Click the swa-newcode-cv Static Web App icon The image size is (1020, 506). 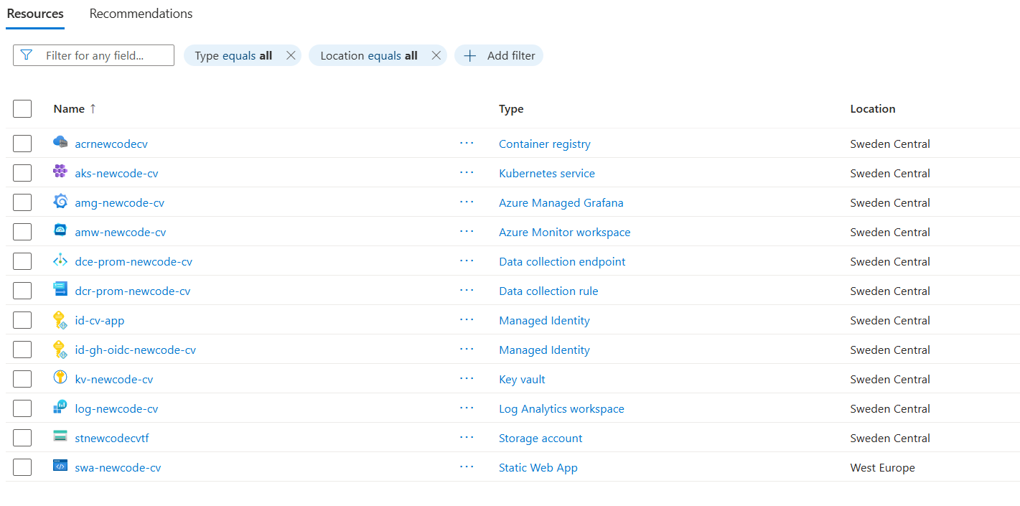[x=60, y=467]
